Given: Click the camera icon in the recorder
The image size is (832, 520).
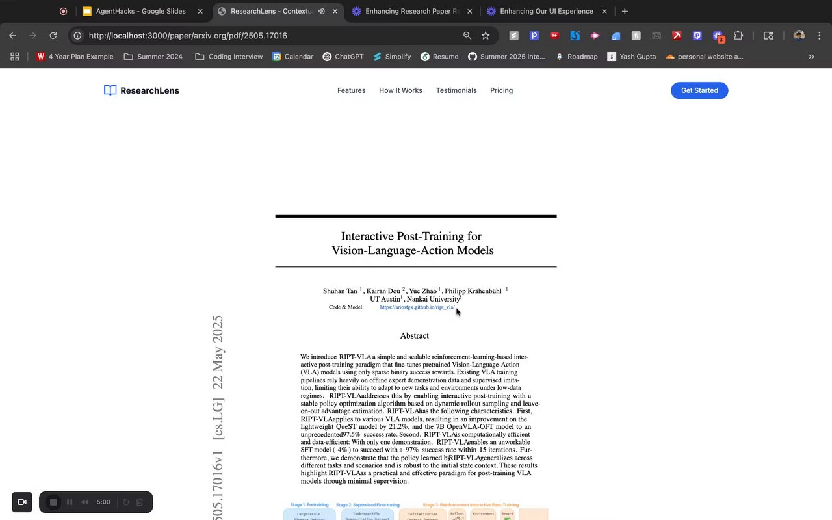Looking at the screenshot, I should pos(22,502).
